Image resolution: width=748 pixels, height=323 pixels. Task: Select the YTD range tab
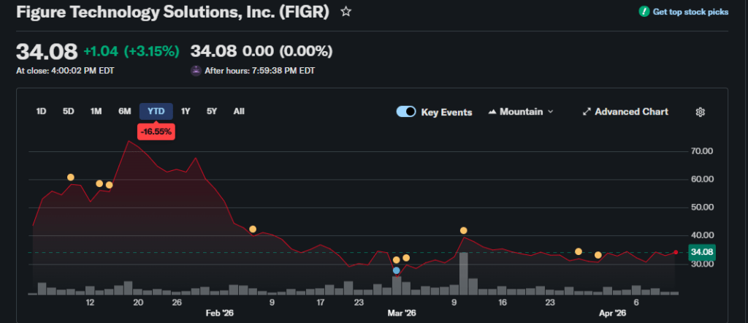pyautogui.click(x=156, y=111)
